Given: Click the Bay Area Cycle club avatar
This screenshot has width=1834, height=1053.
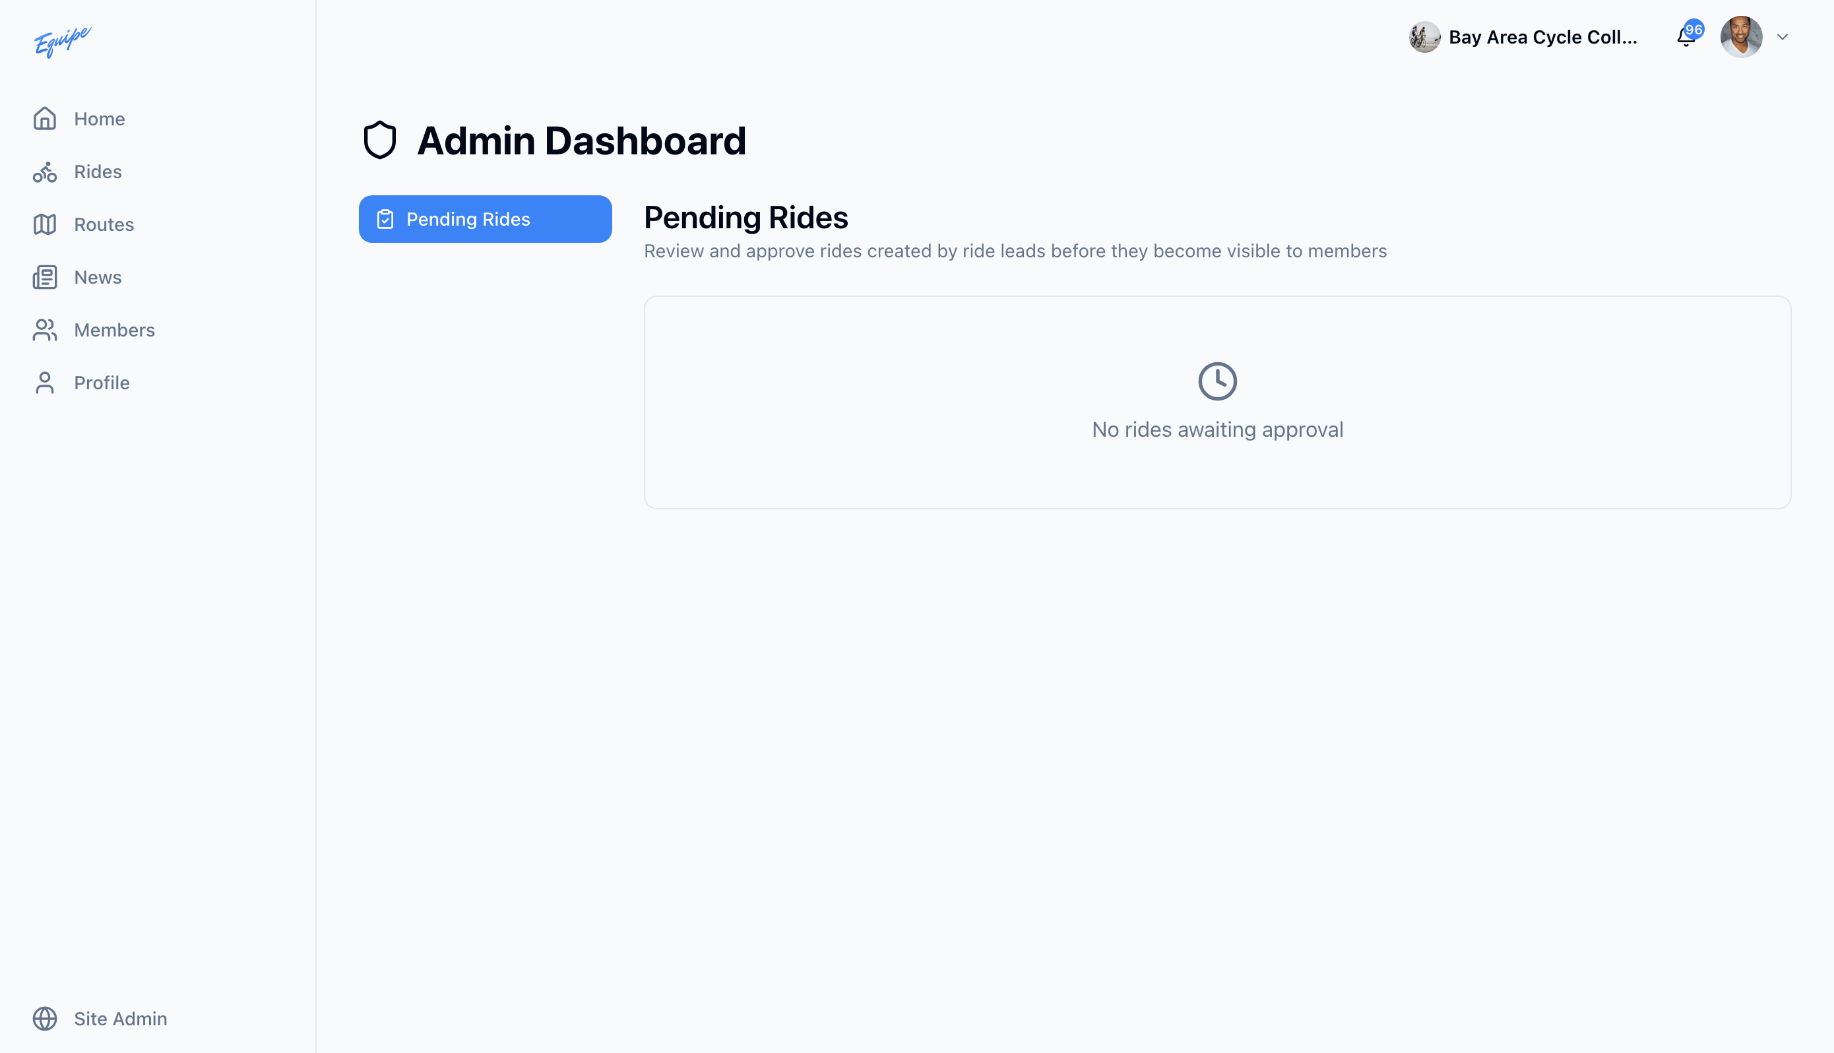Looking at the screenshot, I should coord(1424,37).
